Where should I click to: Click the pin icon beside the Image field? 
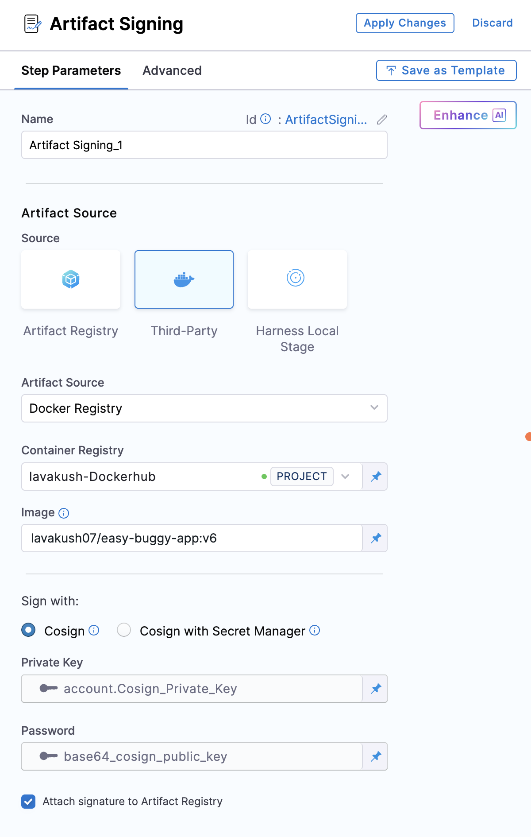[376, 538]
